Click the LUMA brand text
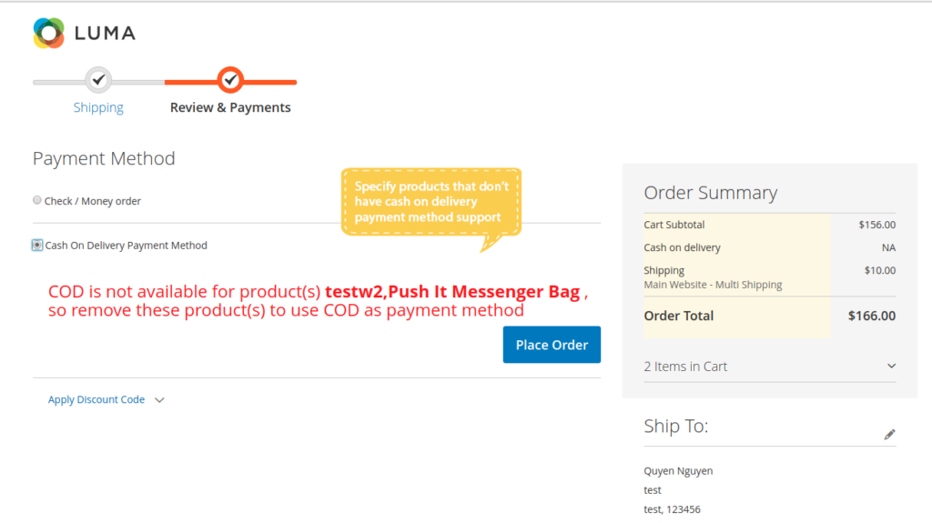The width and height of the screenshot is (932, 523). coord(105,34)
